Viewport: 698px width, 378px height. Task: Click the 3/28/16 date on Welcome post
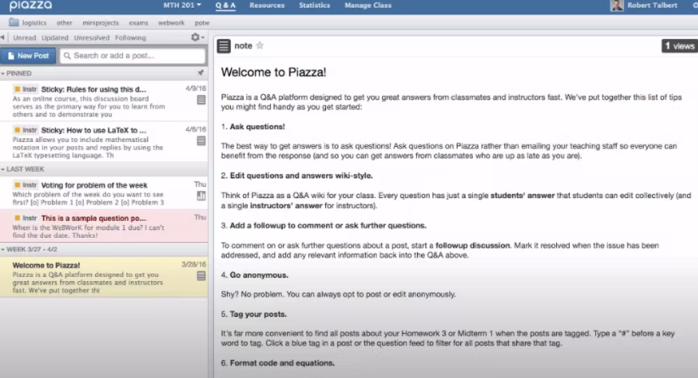click(x=194, y=264)
